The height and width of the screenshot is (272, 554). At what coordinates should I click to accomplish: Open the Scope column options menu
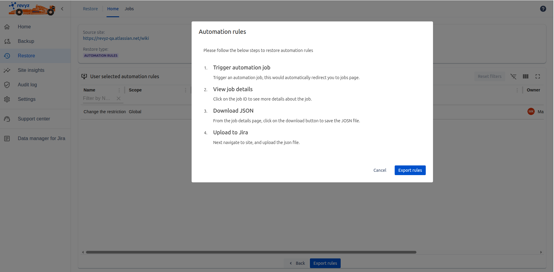[186, 90]
